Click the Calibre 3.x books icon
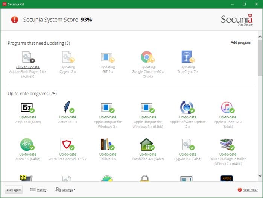The width and height of the screenshot is (263, 198). (x=108, y=144)
